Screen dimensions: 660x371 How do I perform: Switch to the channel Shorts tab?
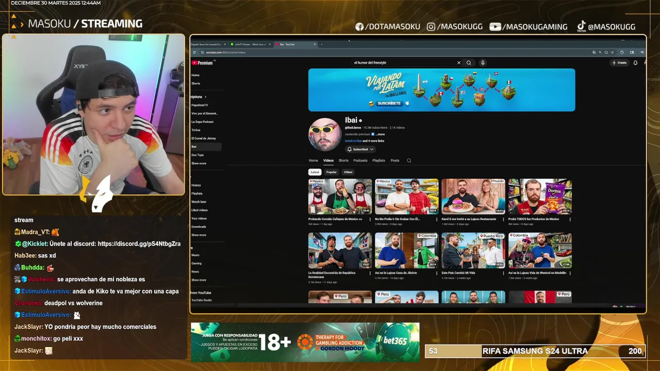343,161
